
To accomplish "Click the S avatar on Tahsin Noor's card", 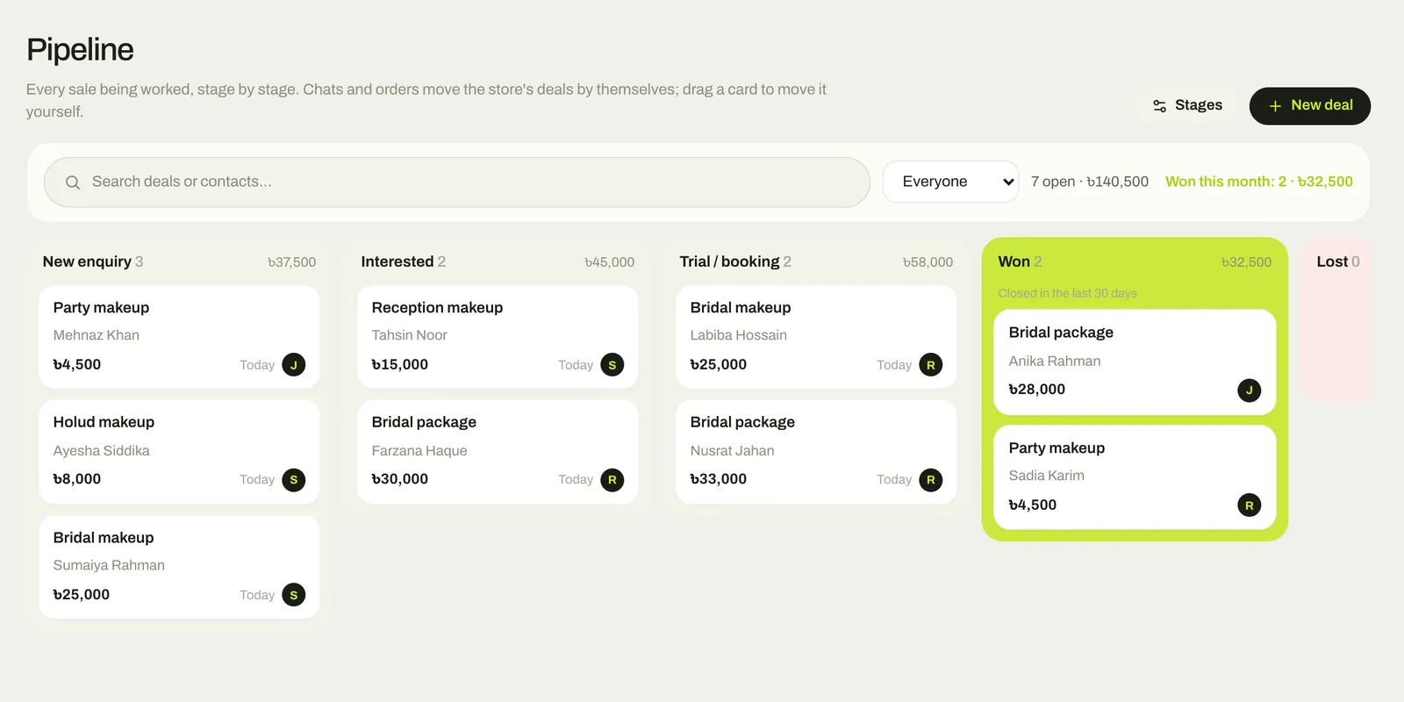I will (612, 364).
